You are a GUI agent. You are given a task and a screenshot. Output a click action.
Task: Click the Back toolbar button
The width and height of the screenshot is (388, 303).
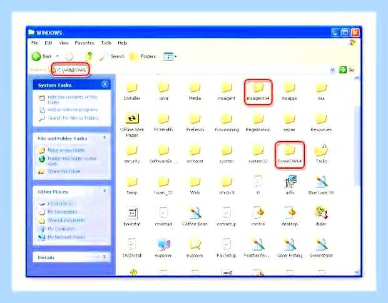tap(41, 57)
